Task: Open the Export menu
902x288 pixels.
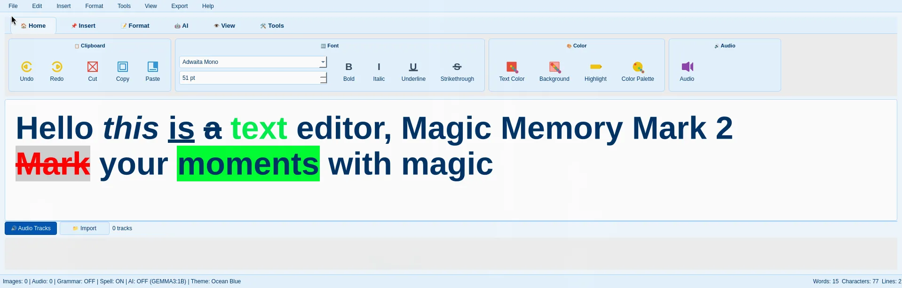Action: pyautogui.click(x=179, y=6)
